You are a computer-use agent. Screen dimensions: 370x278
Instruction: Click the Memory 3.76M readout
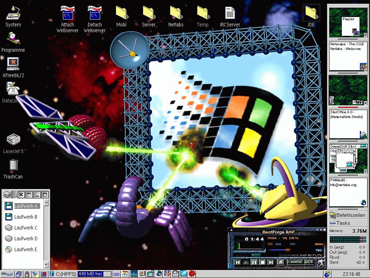[x=348, y=231]
